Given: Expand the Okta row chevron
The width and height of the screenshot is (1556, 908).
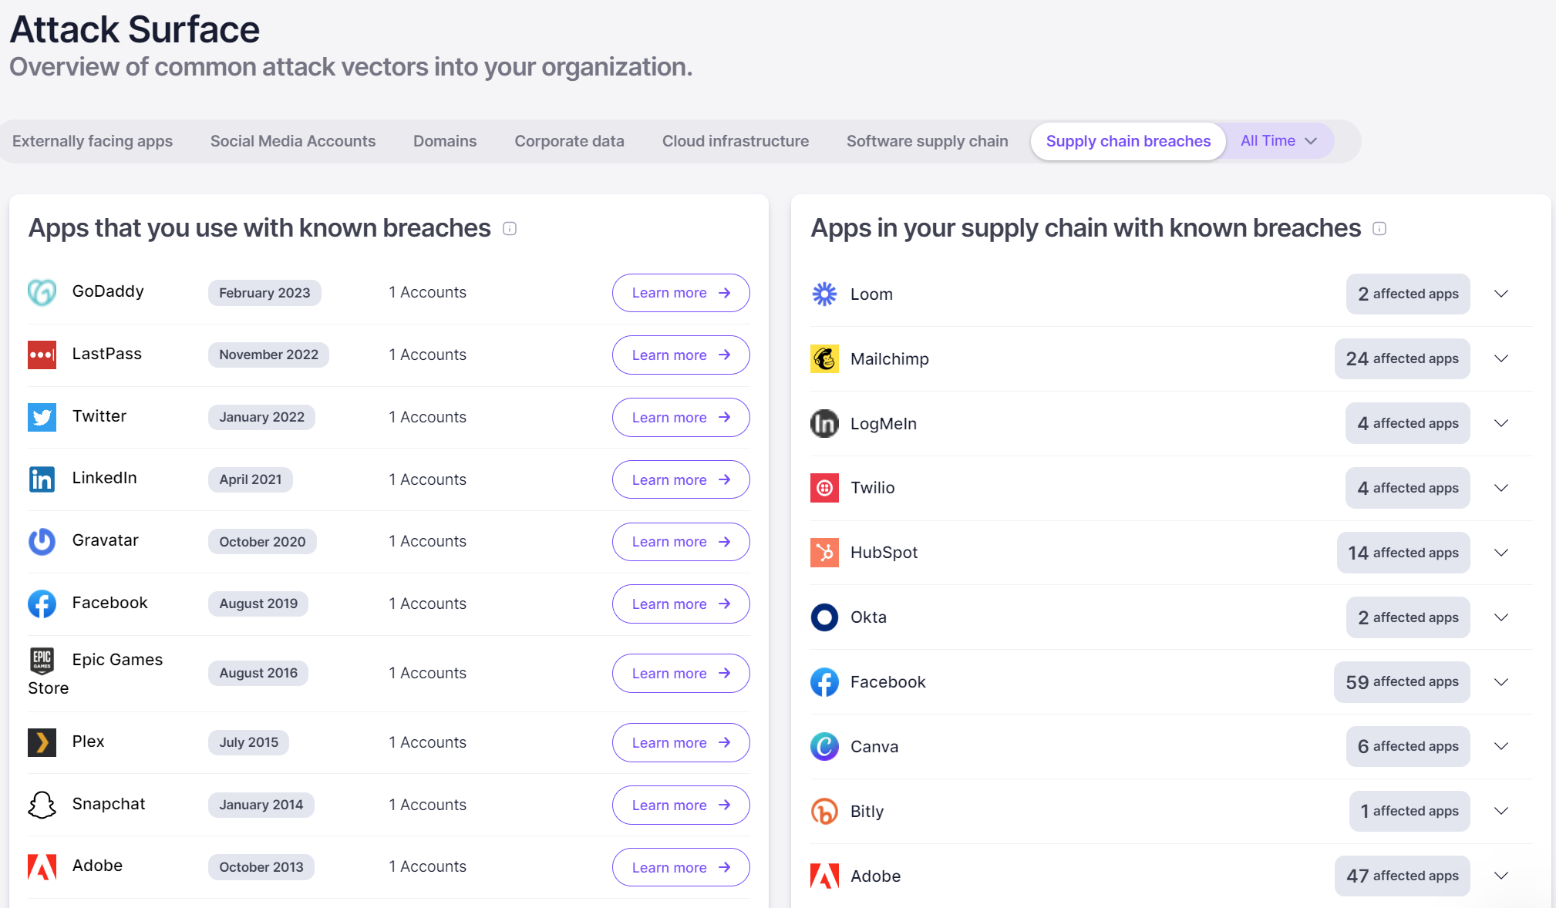Looking at the screenshot, I should pyautogui.click(x=1501, y=617).
